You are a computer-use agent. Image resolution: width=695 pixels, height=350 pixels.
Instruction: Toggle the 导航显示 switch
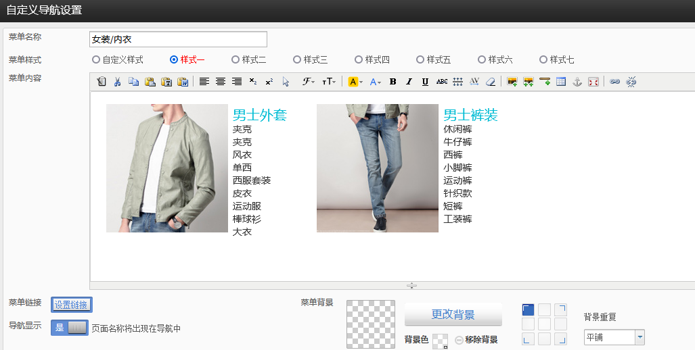tap(70, 328)
